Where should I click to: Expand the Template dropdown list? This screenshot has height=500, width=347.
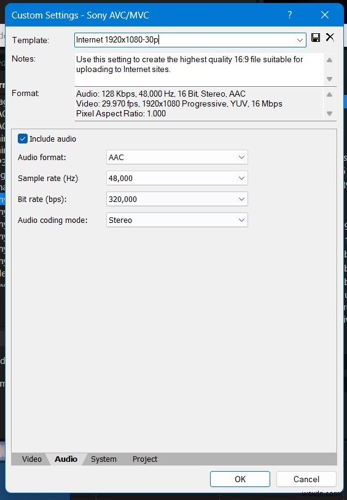(300, 40)
